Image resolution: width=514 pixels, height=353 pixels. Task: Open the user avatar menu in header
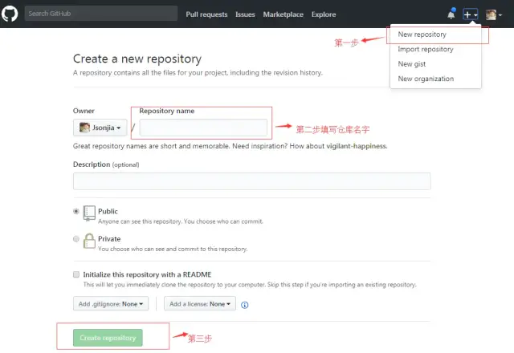(x=493, y=14)
